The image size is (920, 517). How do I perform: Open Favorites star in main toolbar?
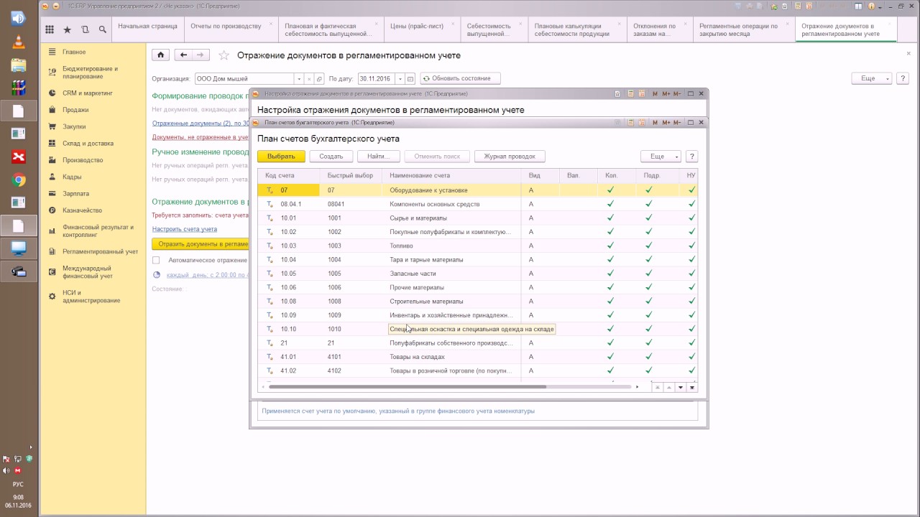point(68,29)
